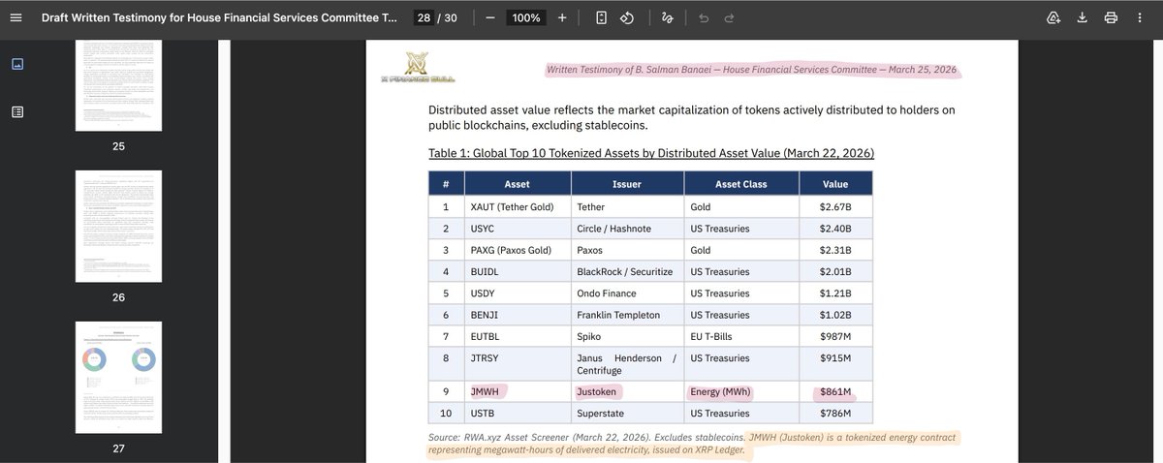Click the Table 1 title heading
This screenshot has width=1163, height=463.
click(x=651, y=153)
